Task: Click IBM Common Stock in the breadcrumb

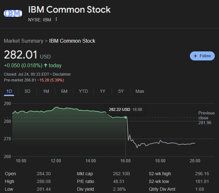Action: [72, 41]
